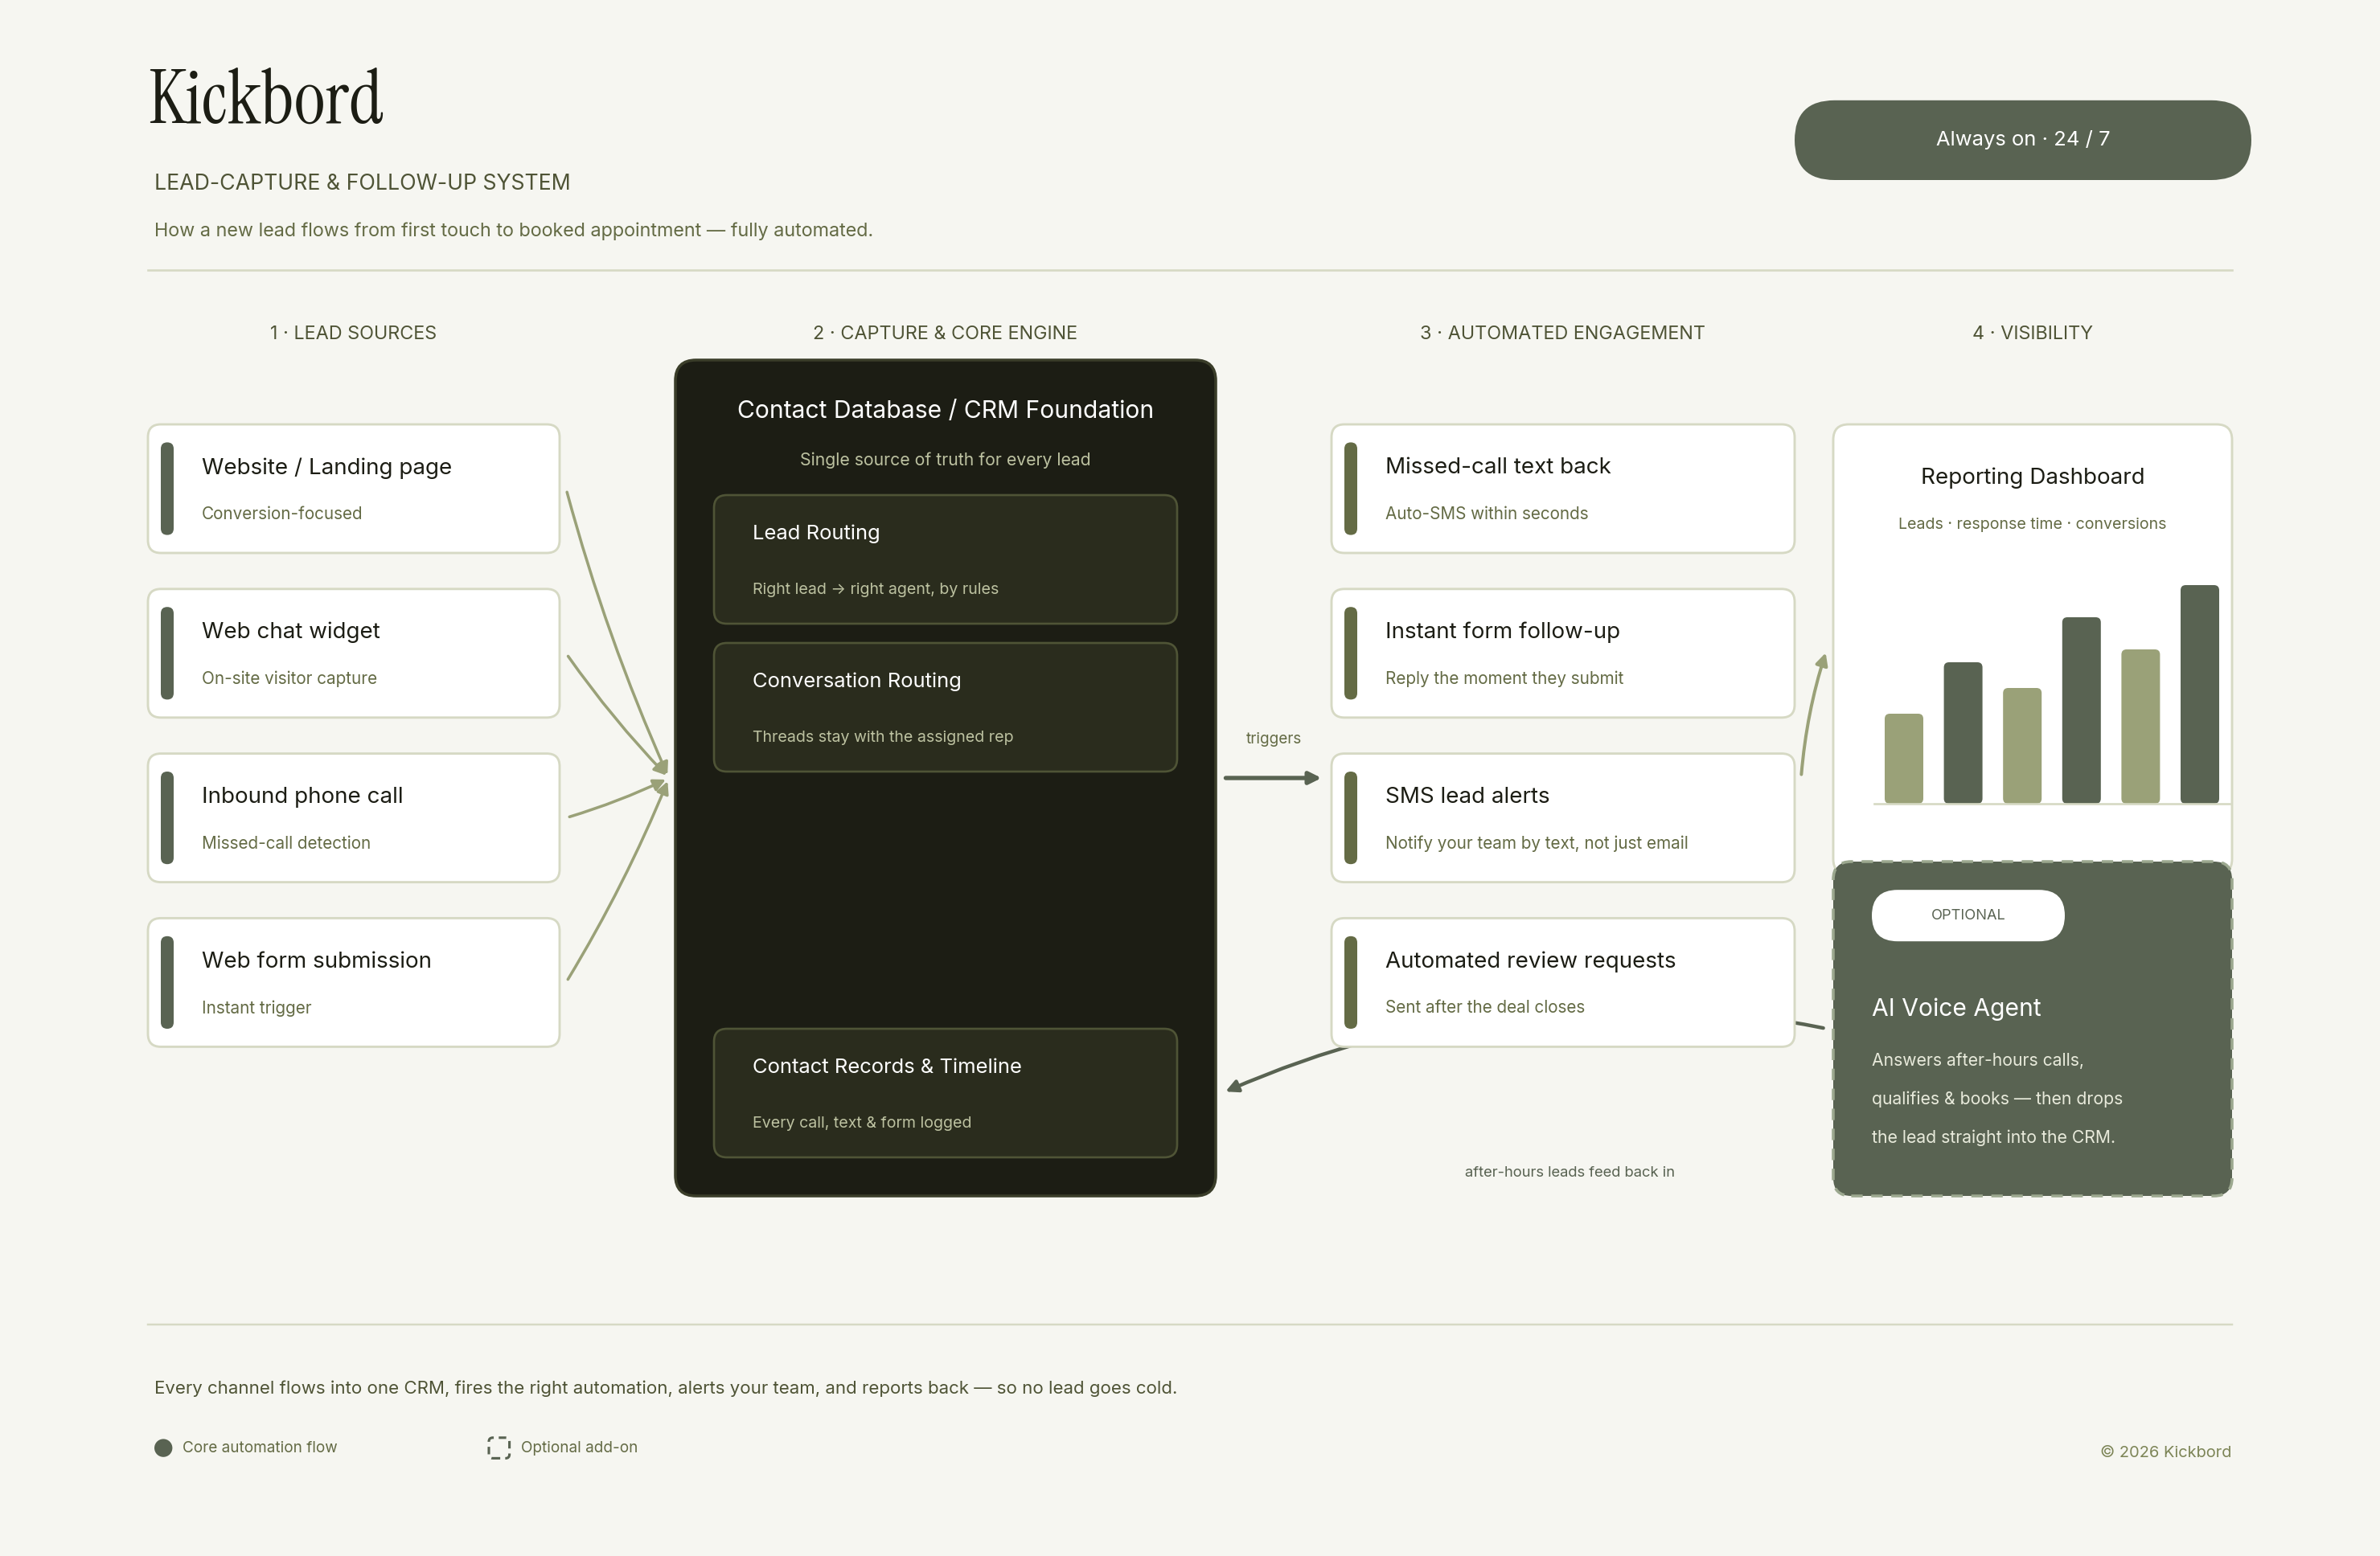The height and width of the screenshot is (1556, 2380).
Task: Click the Lead Routing block
Action: tap(945, 559)
